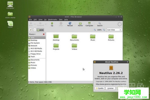Click the Nautilus cabinet logo icon
This screenshot has height=100, width=150.
click(x=111, y=68)
